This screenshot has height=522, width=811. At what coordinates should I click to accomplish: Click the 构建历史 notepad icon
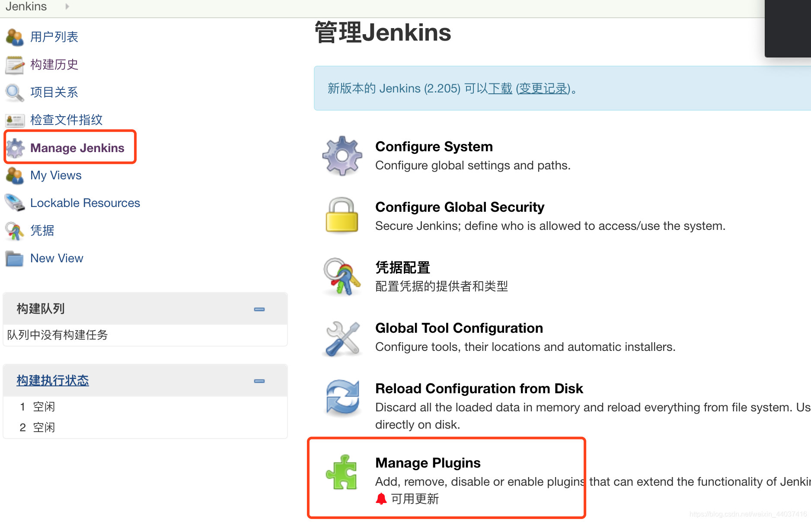click(15, 65)
